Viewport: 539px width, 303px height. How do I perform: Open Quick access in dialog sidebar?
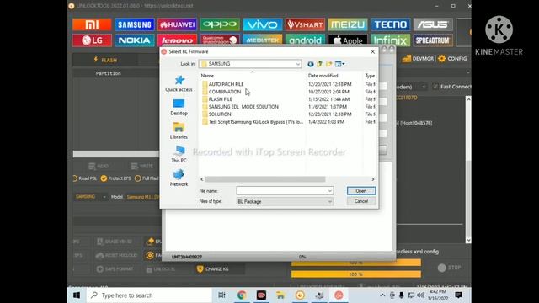(179, 83)
